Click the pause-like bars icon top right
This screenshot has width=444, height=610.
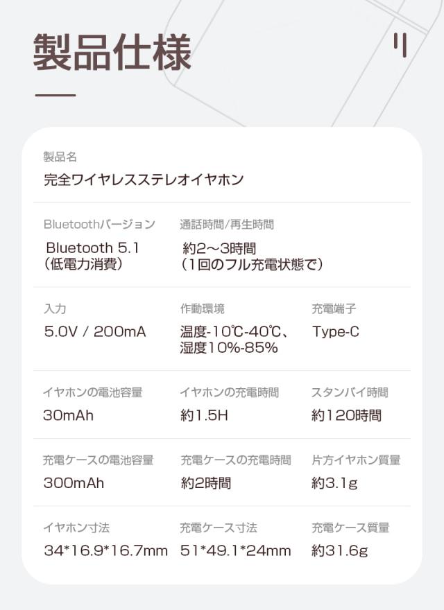[399, 44]
